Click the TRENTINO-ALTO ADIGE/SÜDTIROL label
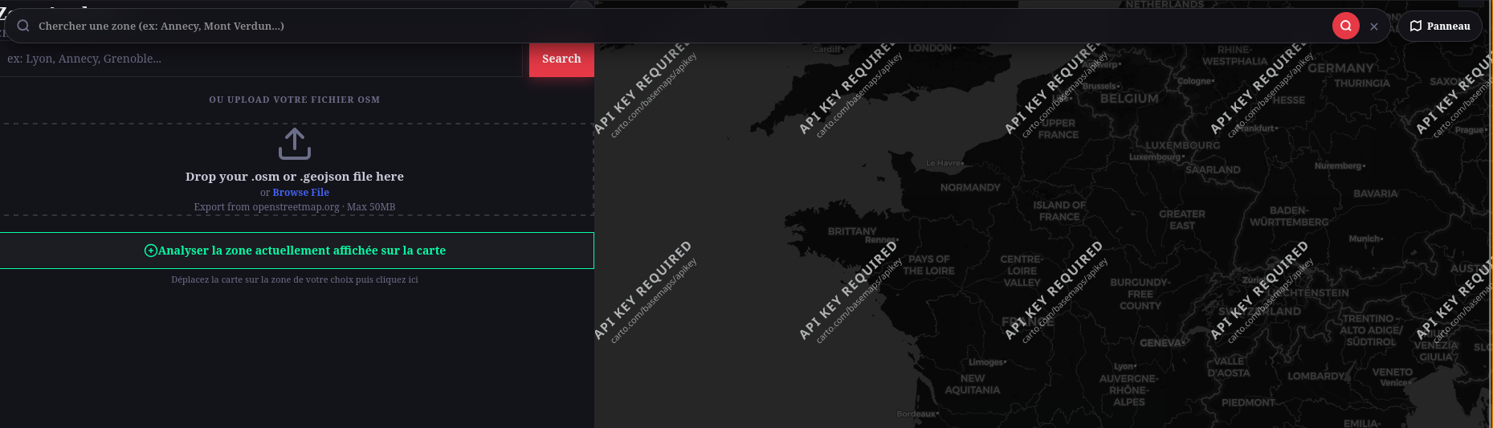 1371,330
